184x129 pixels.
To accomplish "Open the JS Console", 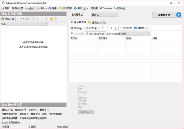I will (x=105, y=9).
